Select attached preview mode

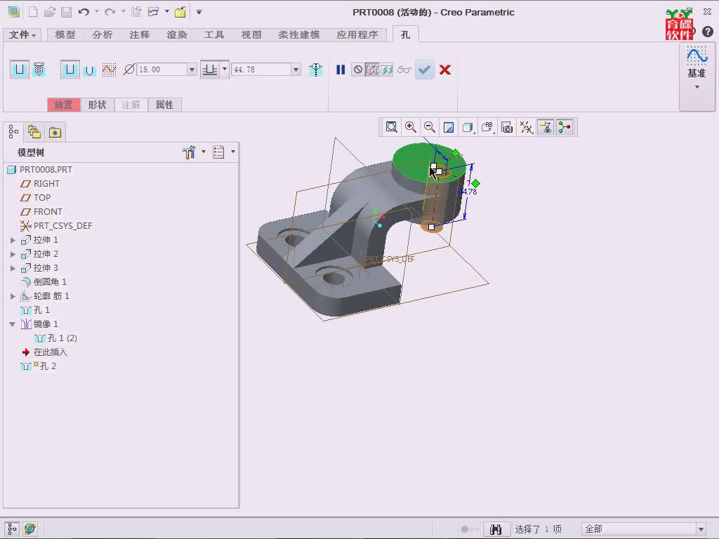(x=386, y=69)
